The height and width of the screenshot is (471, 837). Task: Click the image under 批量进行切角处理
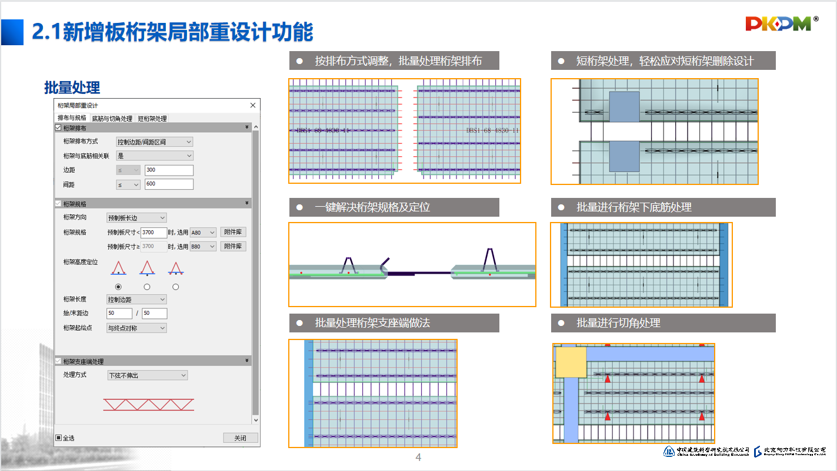633,393
